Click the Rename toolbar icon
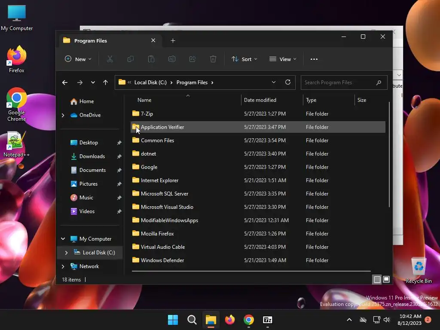This screenshot has height=330, width=440. point(172,59)
